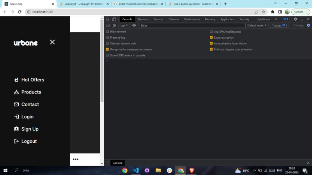The image size is (312, 175).
Task: Click the Products shapes icon
Action: [16, 92]
